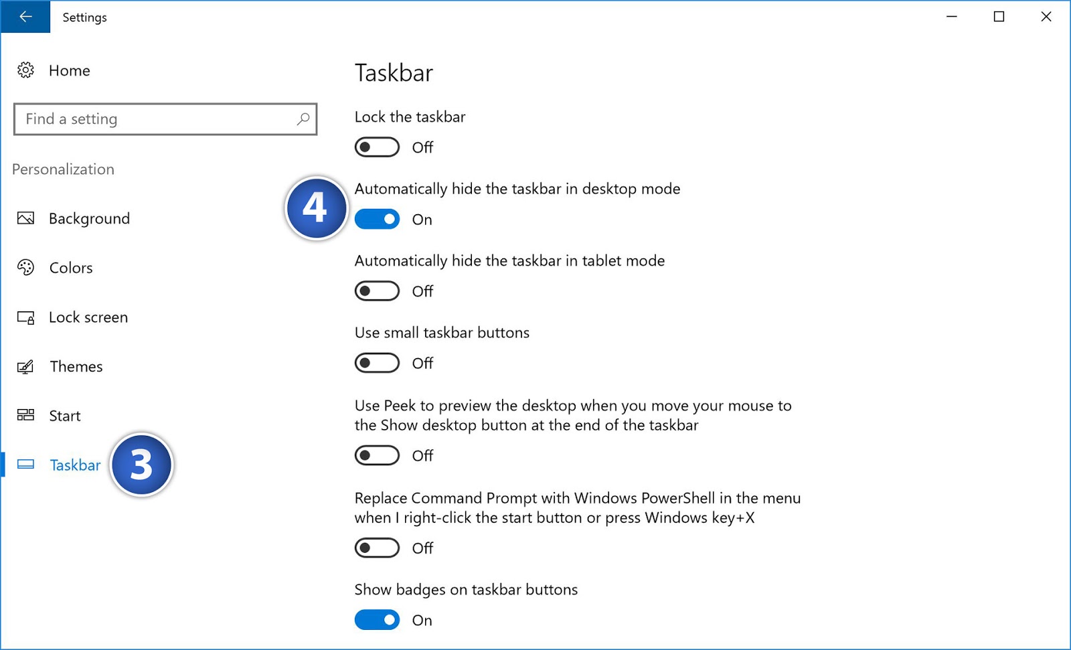This screenshot has width=1071, height=650.
Task: Click the Themes brush icon
Action: point(25,366)
